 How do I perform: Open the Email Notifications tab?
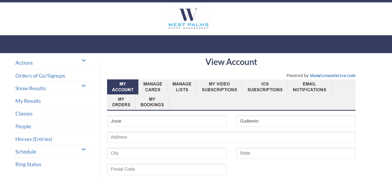[309, 87]
